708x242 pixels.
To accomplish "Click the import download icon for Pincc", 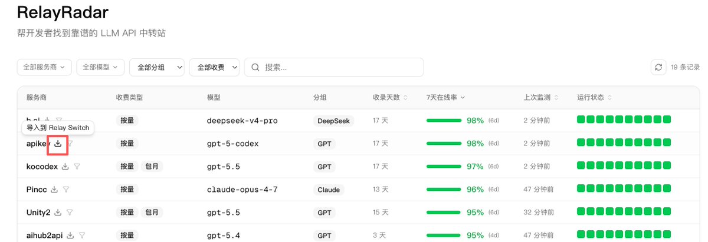I will point(54,190).
